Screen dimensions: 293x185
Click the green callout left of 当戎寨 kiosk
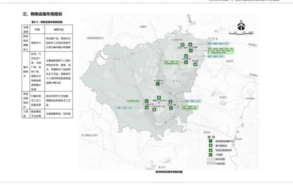point(172,63)
